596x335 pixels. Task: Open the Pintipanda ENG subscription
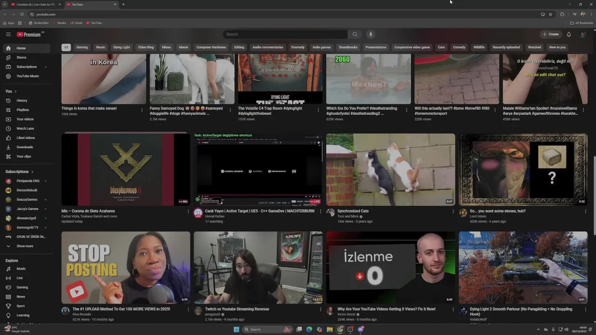pyautogui.click(x=27, y=181)
